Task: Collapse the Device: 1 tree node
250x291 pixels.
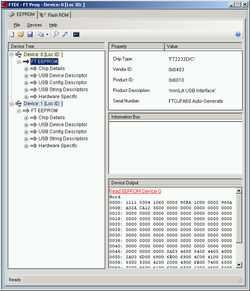Action: tap(12, 104)
